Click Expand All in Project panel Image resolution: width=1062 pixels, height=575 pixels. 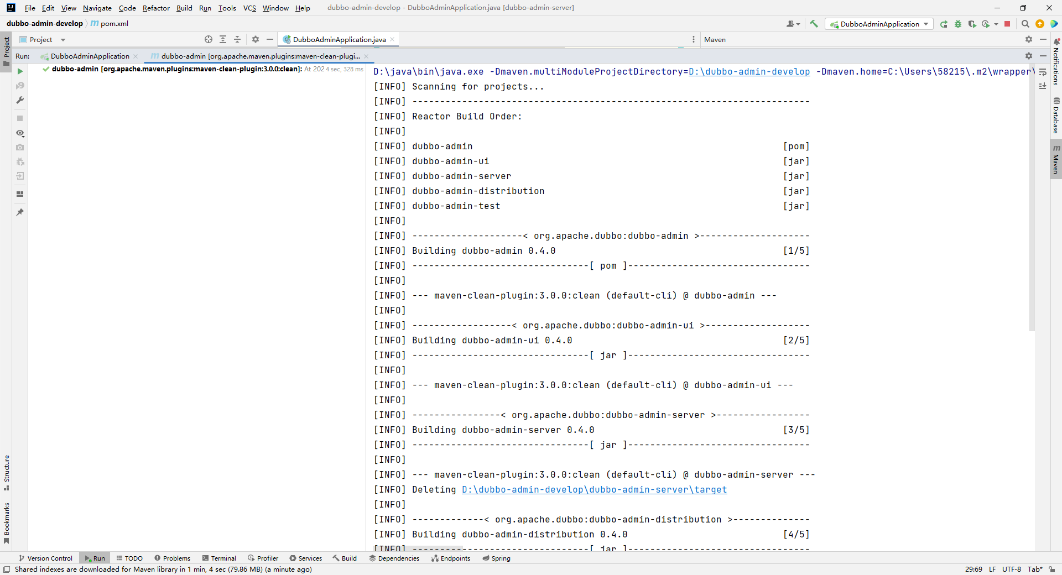coord(223,39)
